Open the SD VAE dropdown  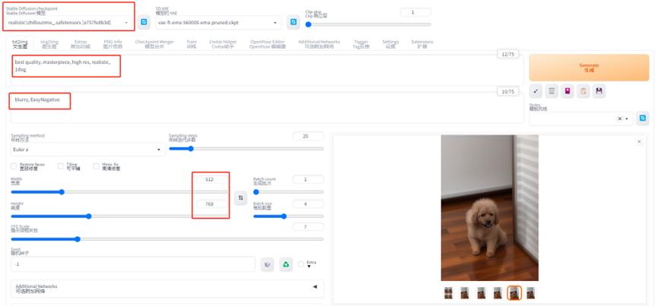[x=218, y=22]
